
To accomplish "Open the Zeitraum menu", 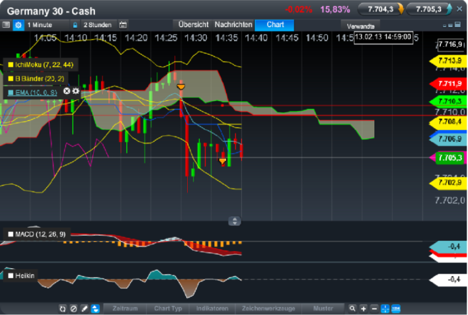I will click(125, 309).
